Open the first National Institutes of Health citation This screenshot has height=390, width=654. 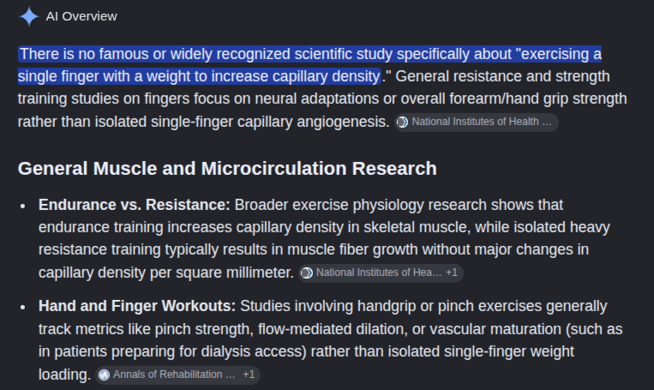[x=477, y=123]
